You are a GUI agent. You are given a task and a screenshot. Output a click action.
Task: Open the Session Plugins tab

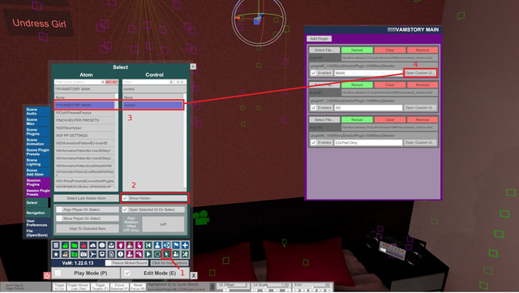pos(38,183)
